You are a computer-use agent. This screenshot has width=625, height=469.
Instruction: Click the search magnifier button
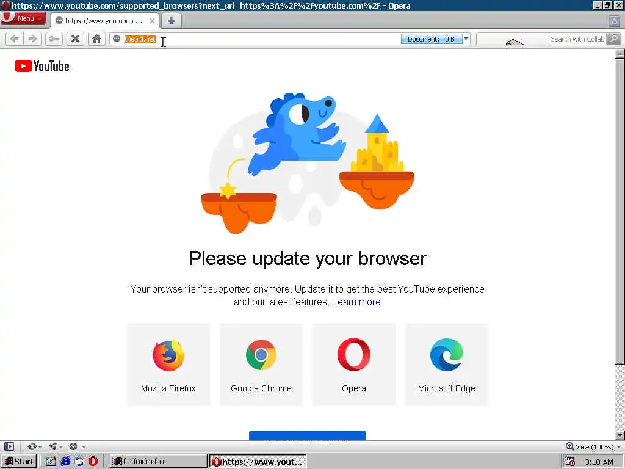614,38
